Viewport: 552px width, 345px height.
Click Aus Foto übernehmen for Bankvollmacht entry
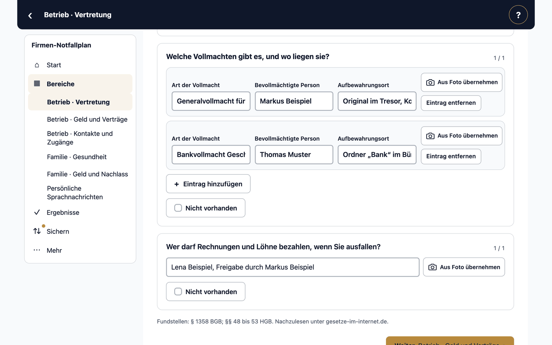461,136
